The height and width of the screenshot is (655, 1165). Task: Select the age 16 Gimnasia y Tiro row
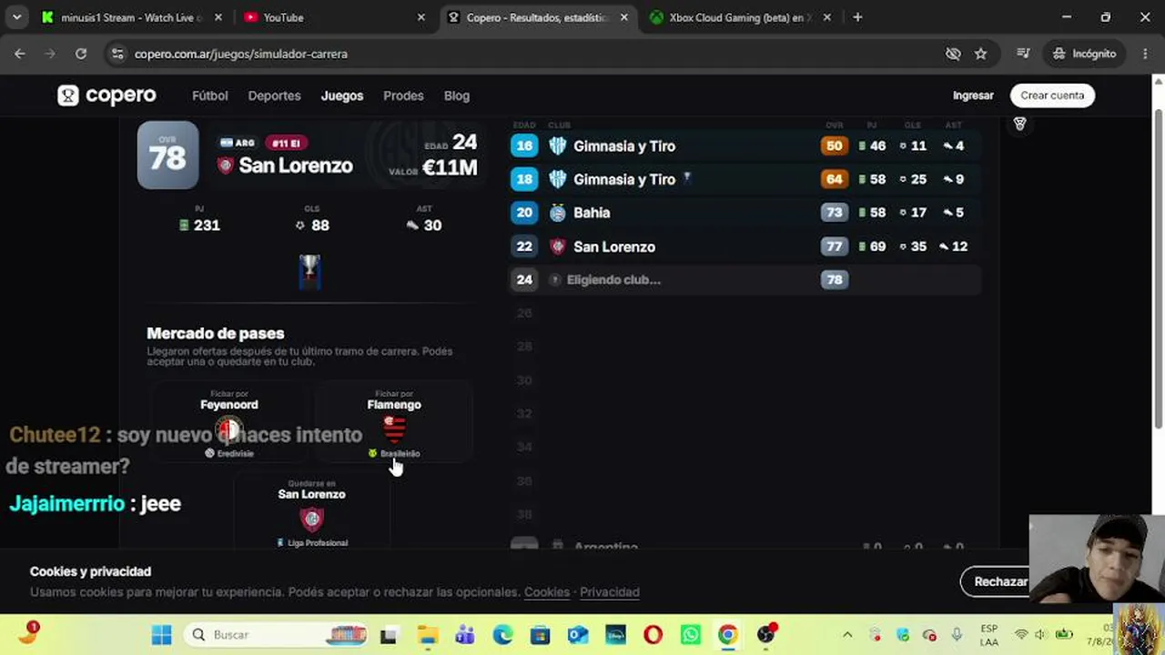(745, 146)
